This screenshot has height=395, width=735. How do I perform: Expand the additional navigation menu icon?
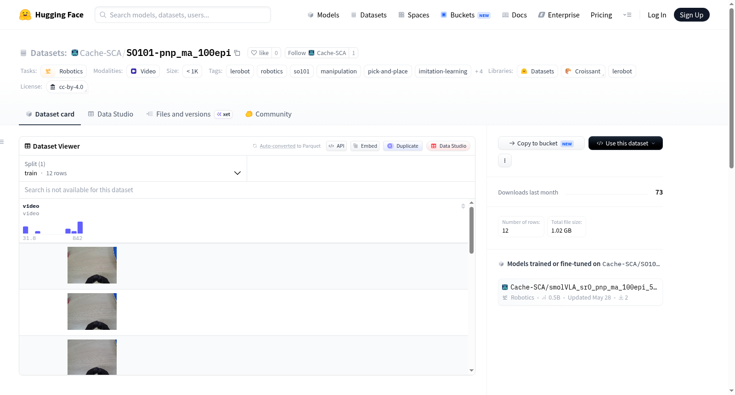[x=627, y=15]
